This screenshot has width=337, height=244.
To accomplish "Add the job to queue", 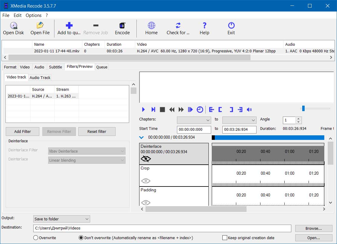I will [x=69, y=28].
